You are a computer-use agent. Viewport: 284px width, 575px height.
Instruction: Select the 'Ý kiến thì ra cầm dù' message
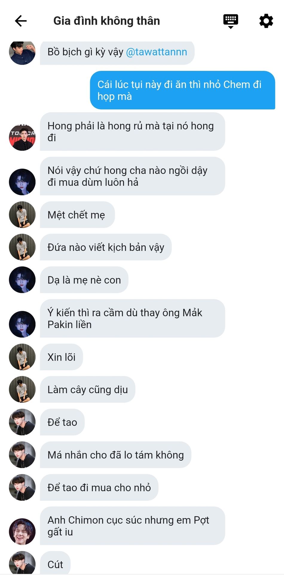click(132, 318)
